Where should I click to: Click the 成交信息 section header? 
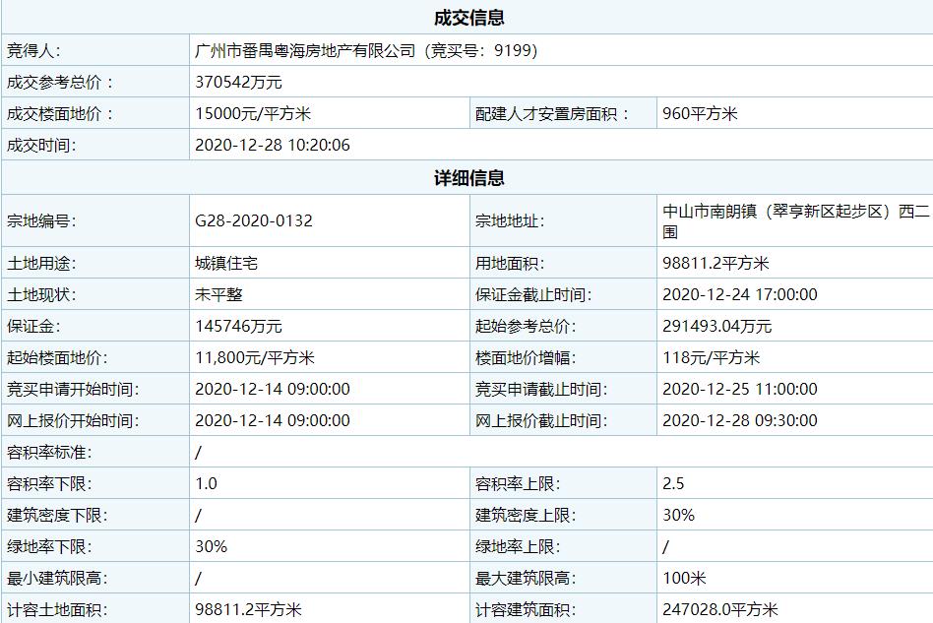pyautogui.click(x=468, y=18)
